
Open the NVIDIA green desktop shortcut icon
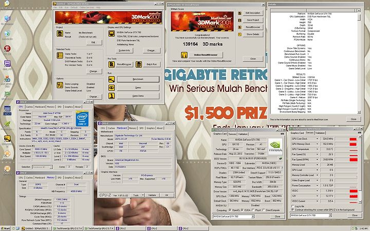coord(7,125)
